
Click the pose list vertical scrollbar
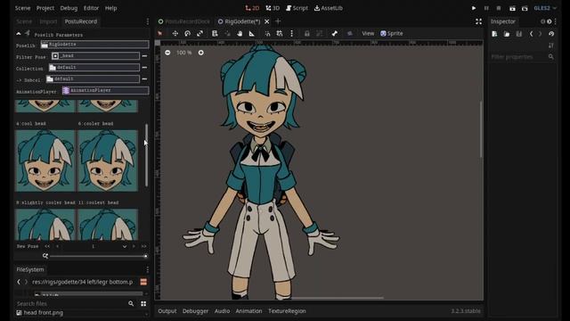point(146,155)
